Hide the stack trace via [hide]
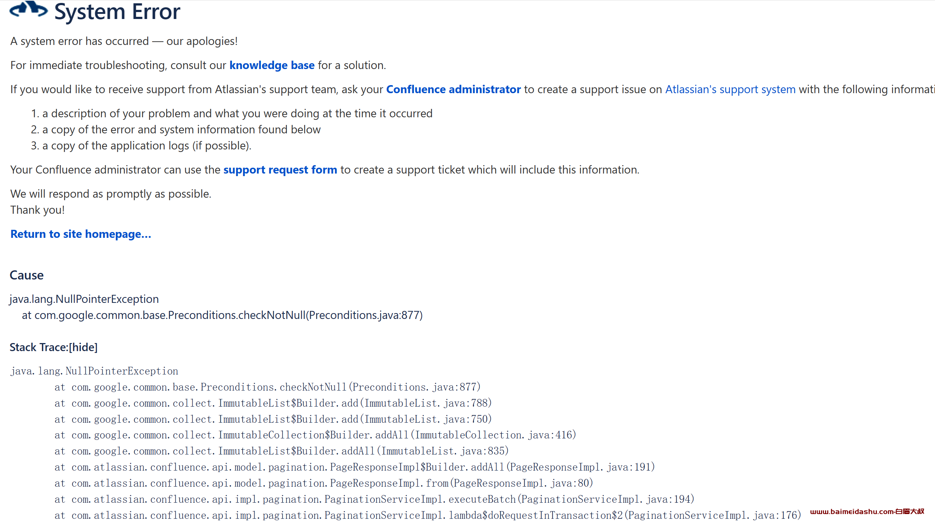 [x=83, y=347]
